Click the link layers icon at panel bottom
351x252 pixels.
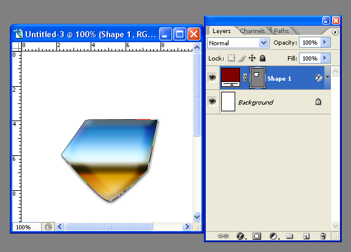[223, 236]
